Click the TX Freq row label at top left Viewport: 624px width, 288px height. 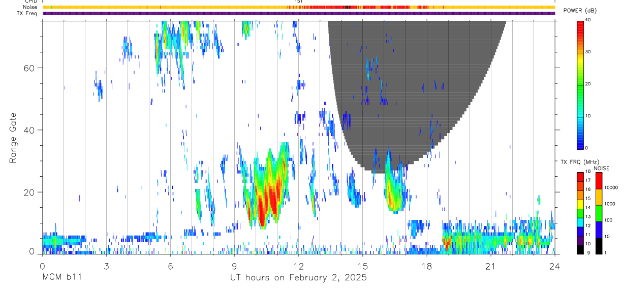coord(27,13)
